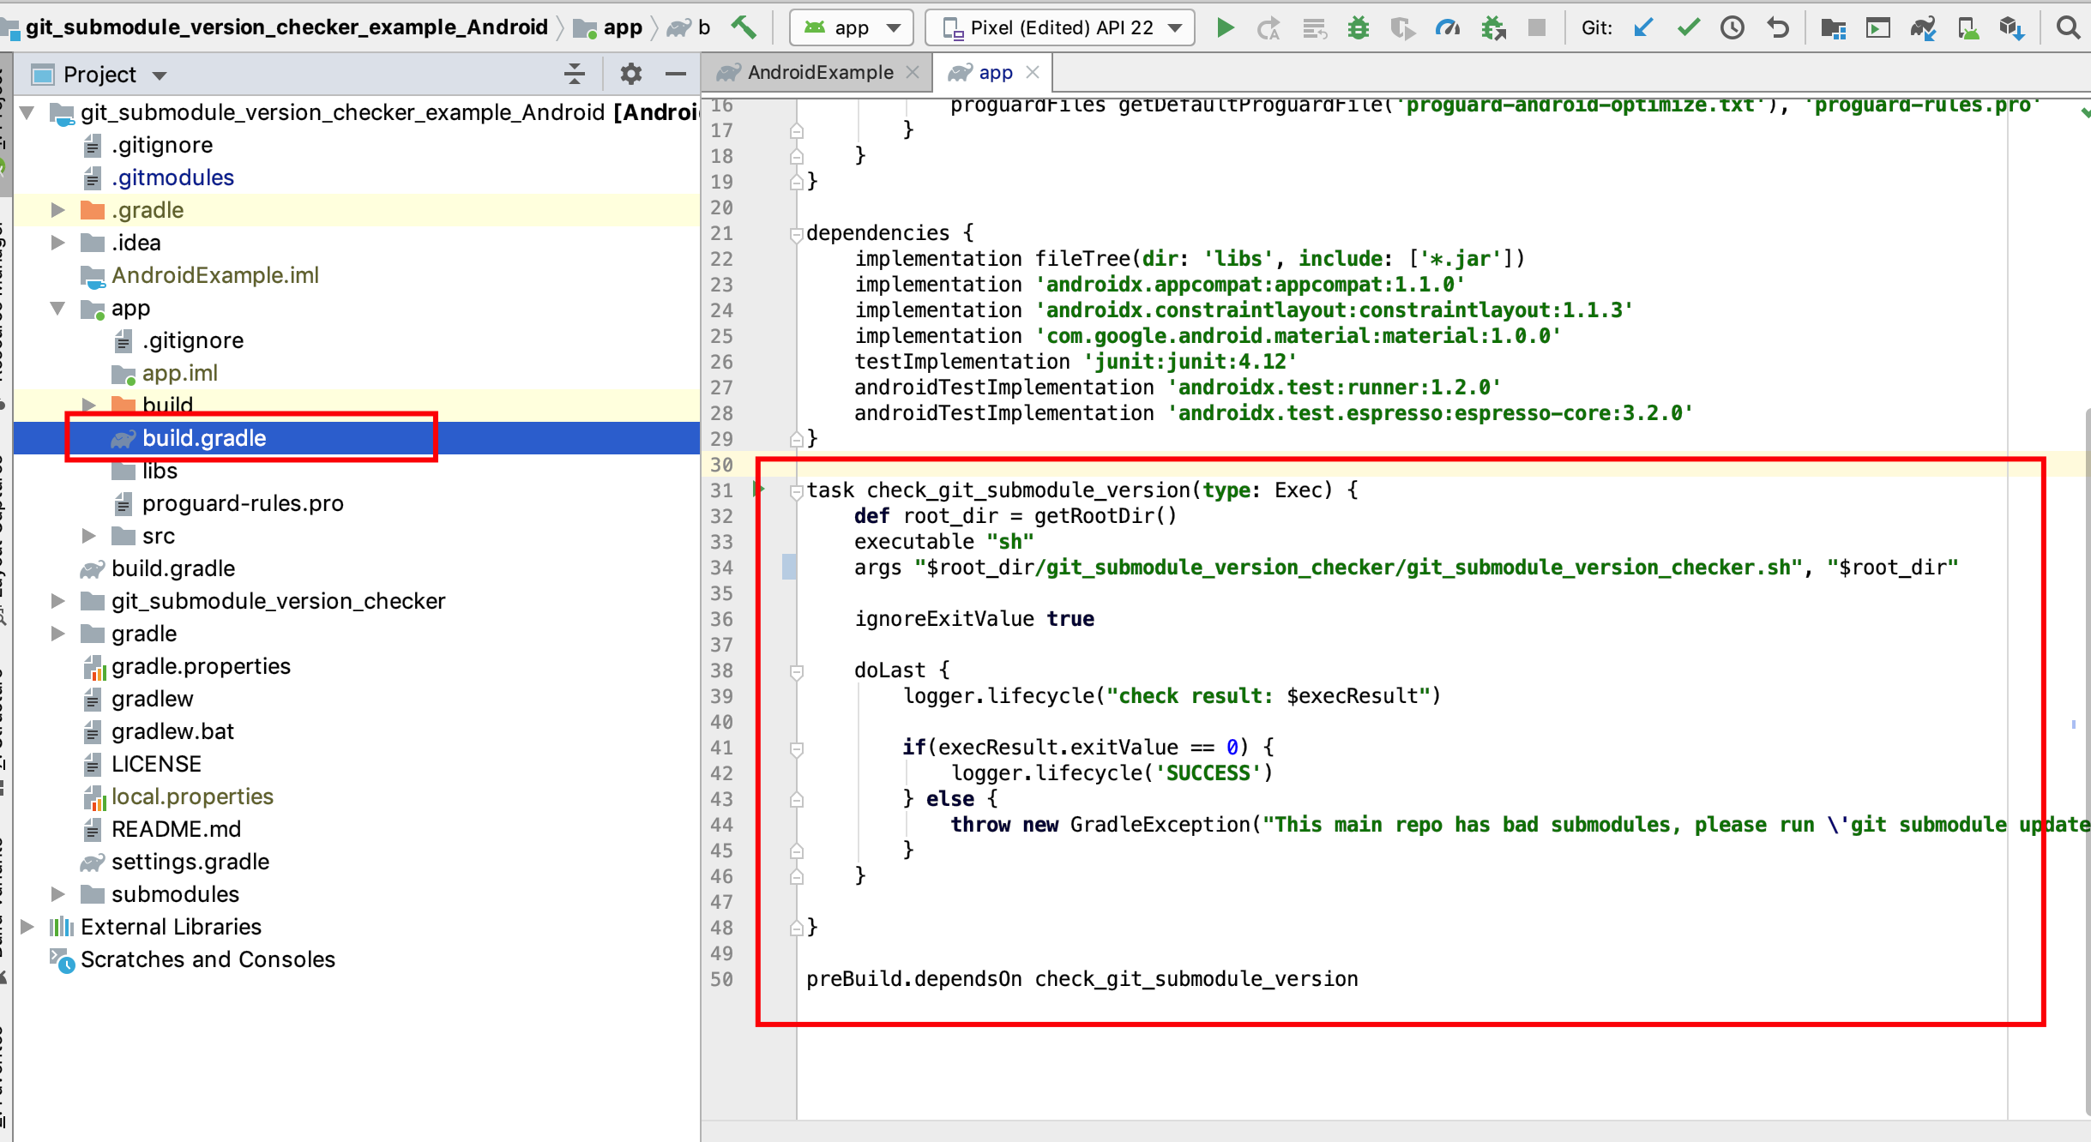
Task: Start debugging with the bug icon
Action: [1359, 27]
